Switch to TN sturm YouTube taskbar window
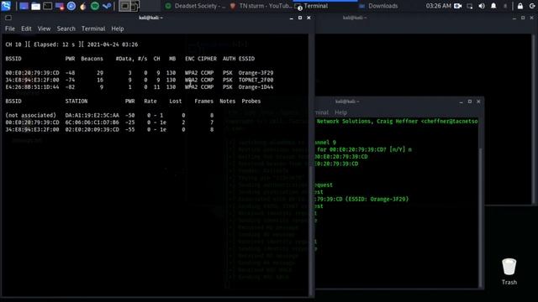This screenshot has height=302, width=538. [261, 6]
